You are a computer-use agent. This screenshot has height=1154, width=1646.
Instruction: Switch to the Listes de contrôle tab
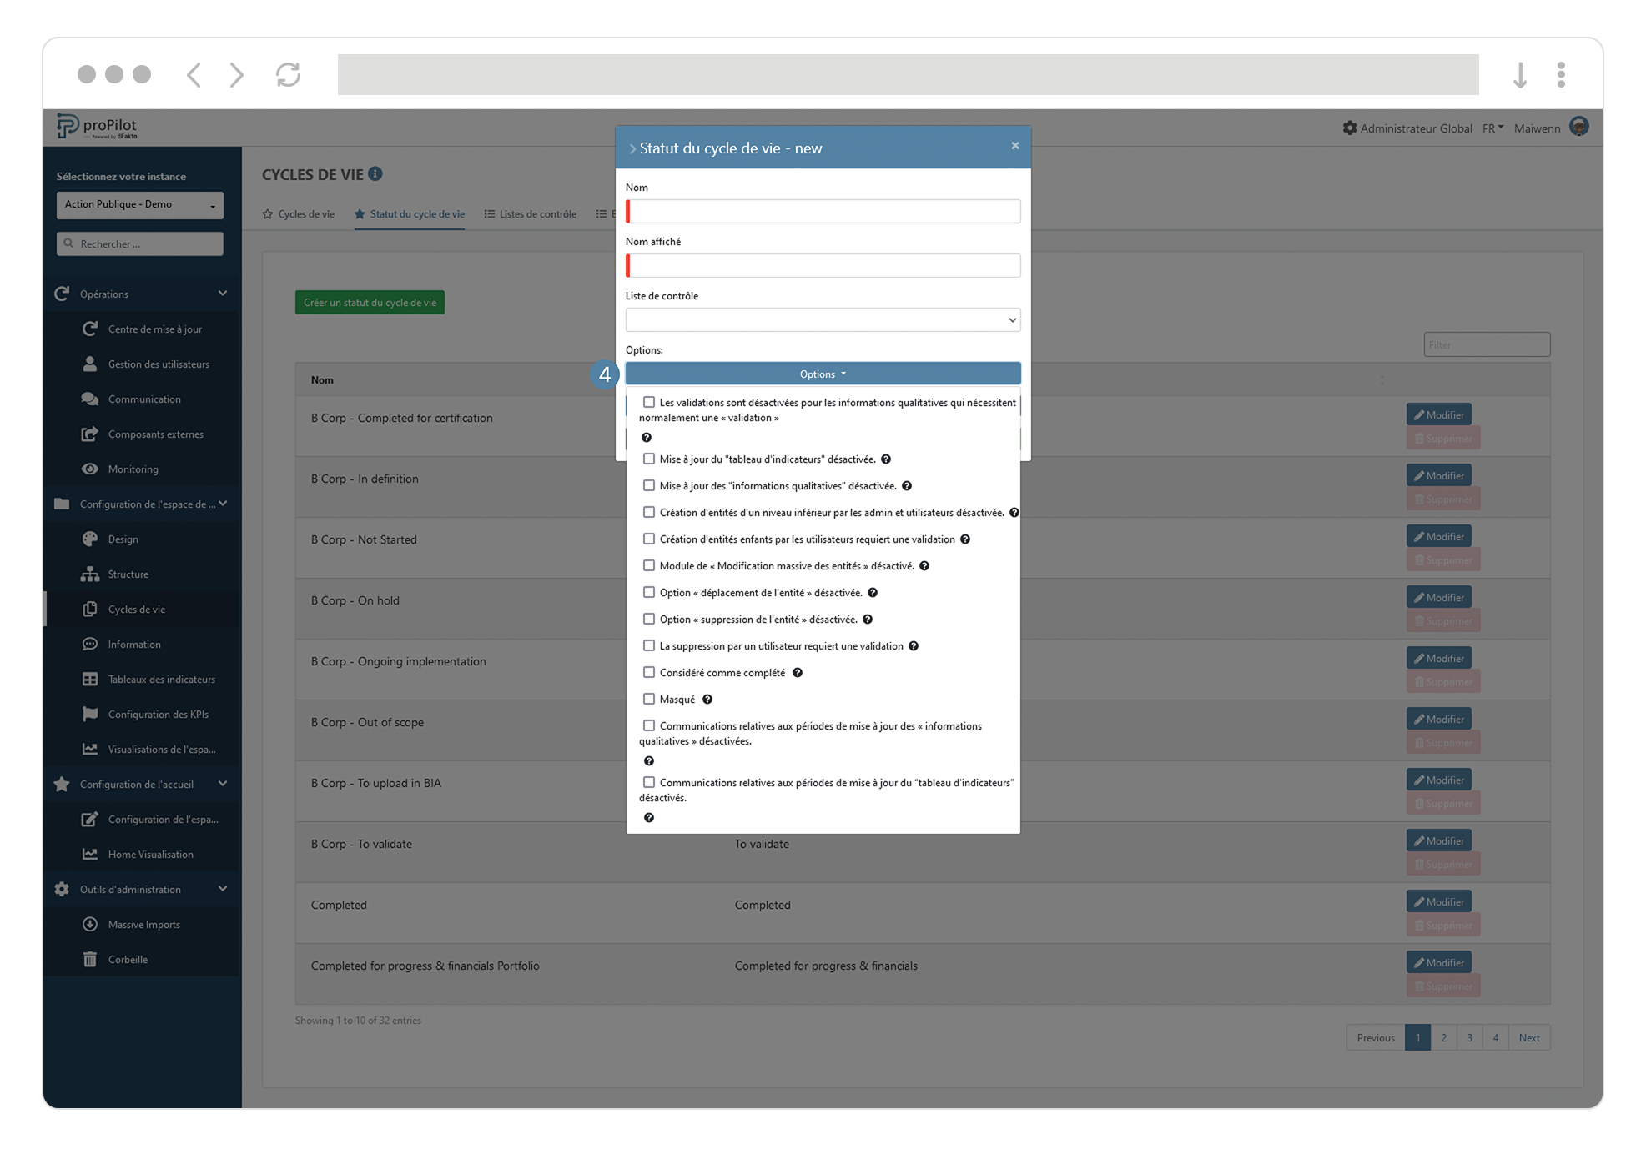pos(537,213)
